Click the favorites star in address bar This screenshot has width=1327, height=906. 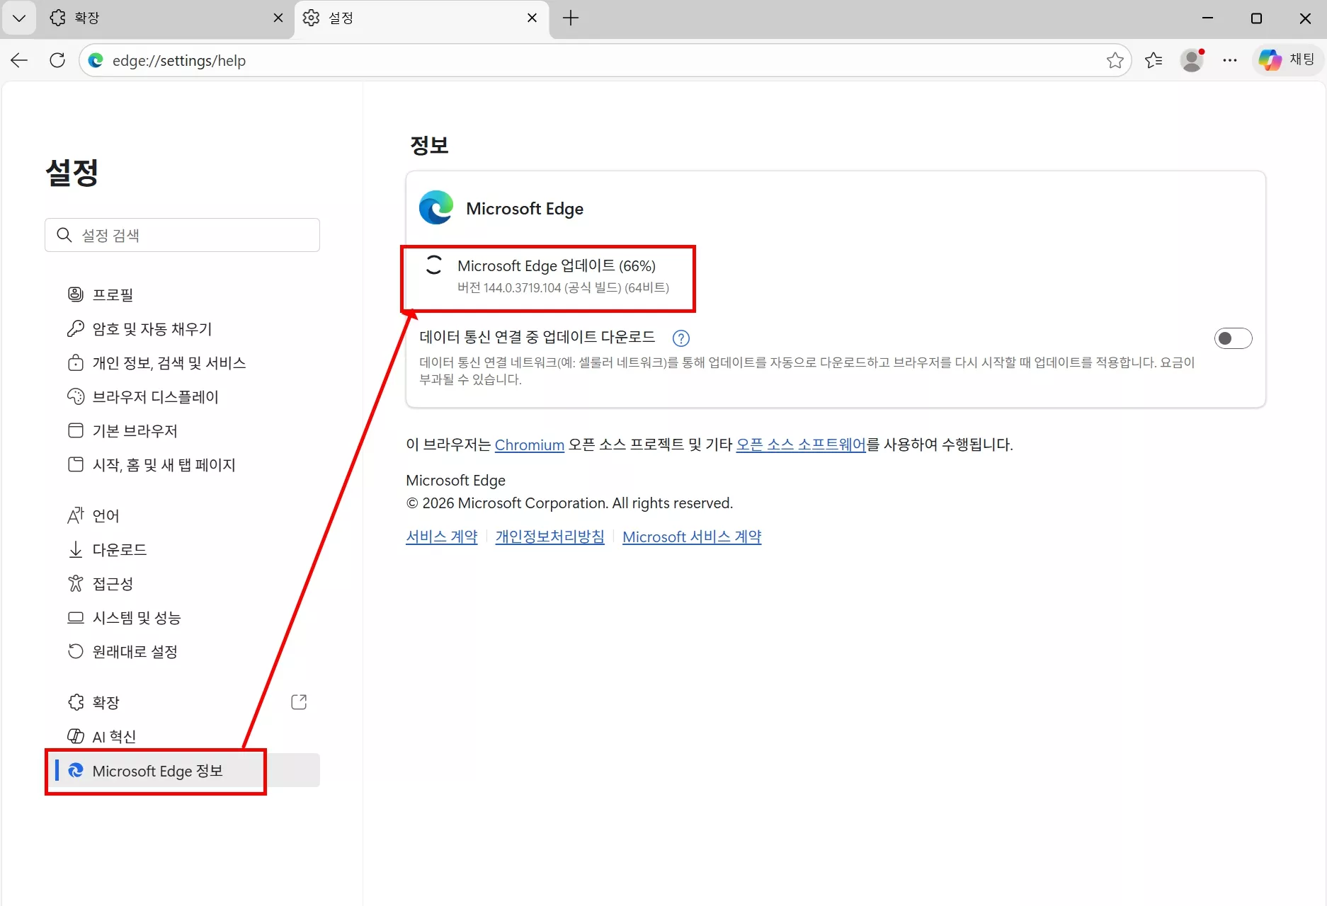(1115, 60)
